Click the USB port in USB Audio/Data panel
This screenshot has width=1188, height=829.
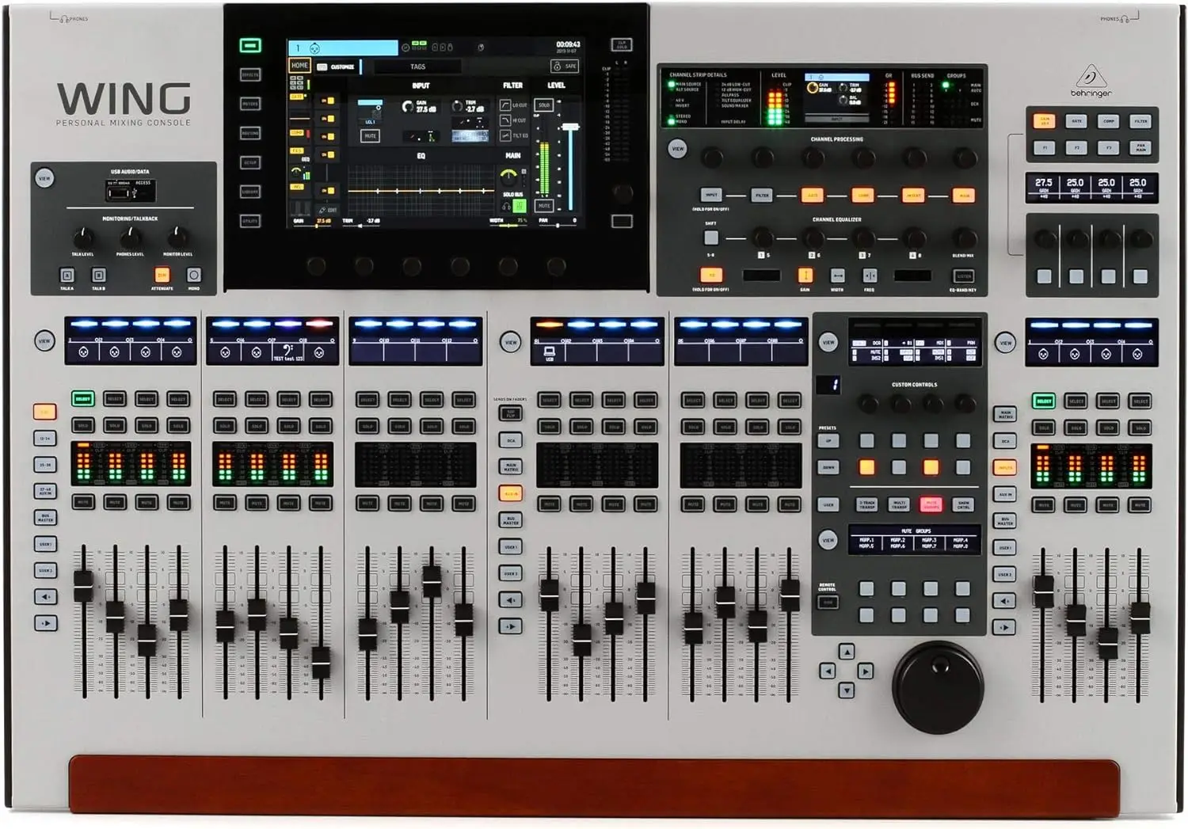(x=118, y=192)
